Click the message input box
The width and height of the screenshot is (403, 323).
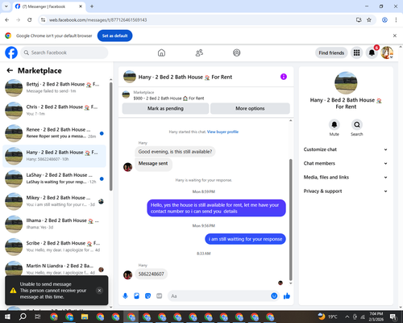point(220,296)
